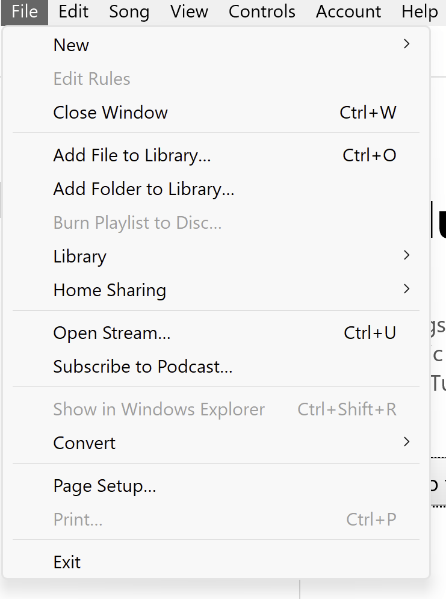Screen dimensions: 446x599
Task: Open the Edit menu
Action: point(74,11)
